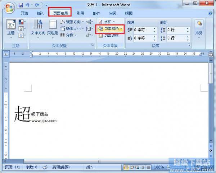Edit spacing before 0 行 field
The height and width of the screenshot is (173, 216).
point(176,30)
